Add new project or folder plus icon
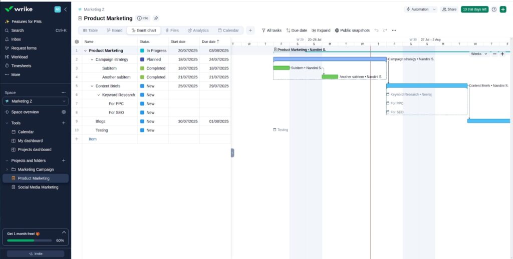 [x=64, y=160]
